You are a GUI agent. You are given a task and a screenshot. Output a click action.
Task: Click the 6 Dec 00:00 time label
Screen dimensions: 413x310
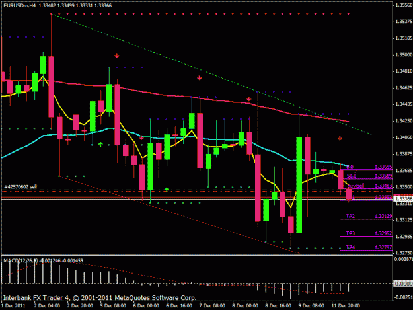146,306
